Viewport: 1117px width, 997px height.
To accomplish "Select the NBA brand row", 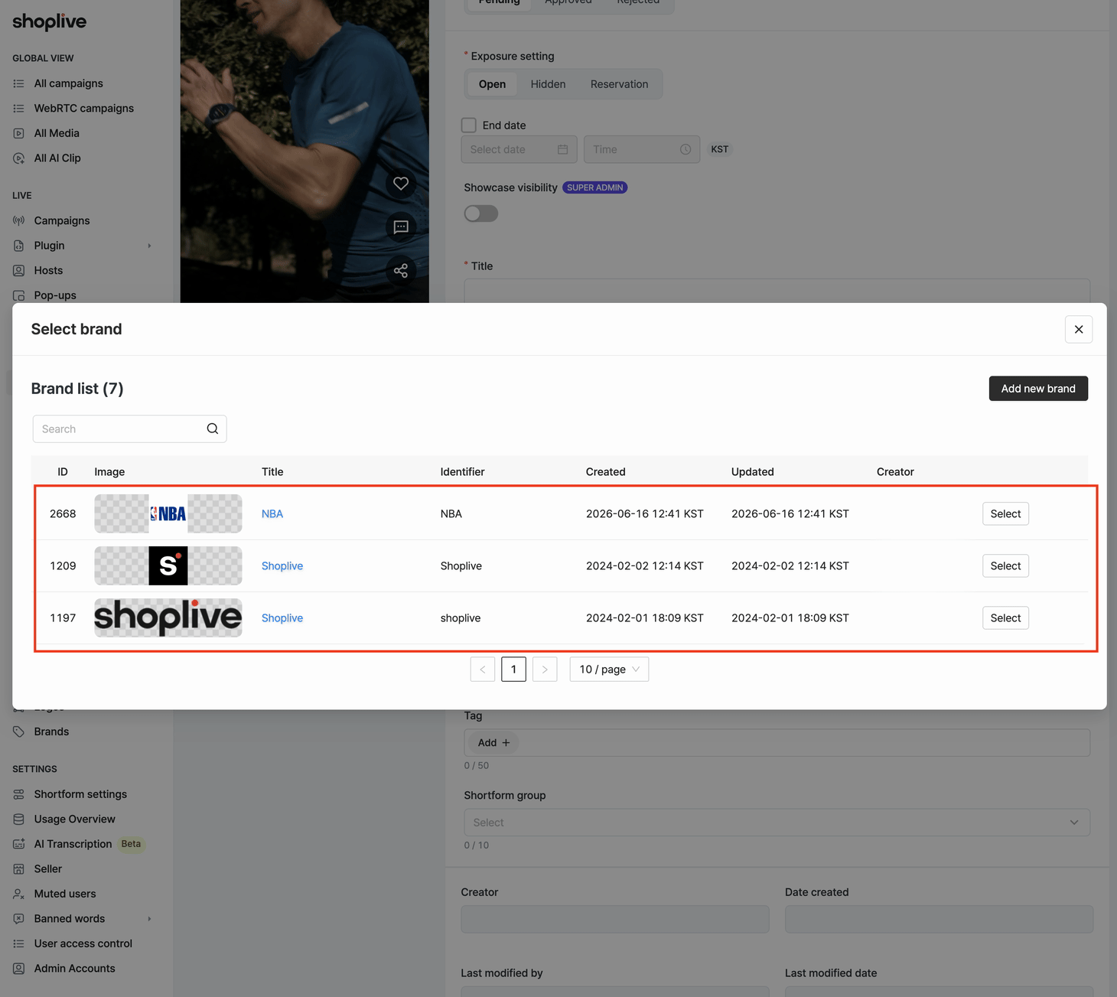I will pyautogui.click(x=1005, y=513).
